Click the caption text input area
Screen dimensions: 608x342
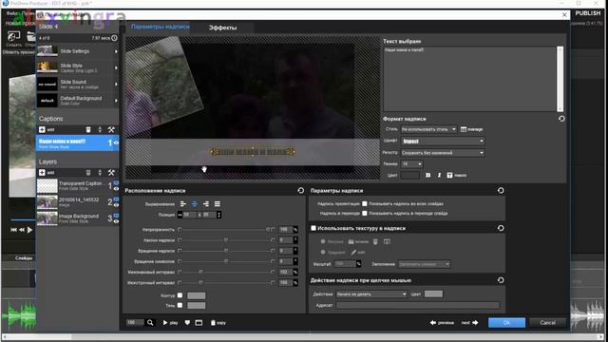click(469, 79)
